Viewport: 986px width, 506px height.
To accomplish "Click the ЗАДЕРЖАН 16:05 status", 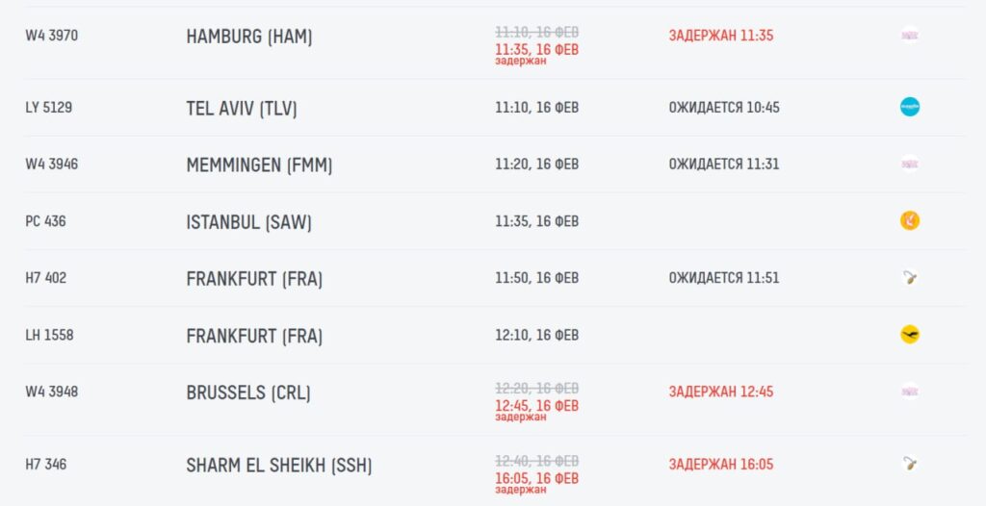I will tap(721, 465).
